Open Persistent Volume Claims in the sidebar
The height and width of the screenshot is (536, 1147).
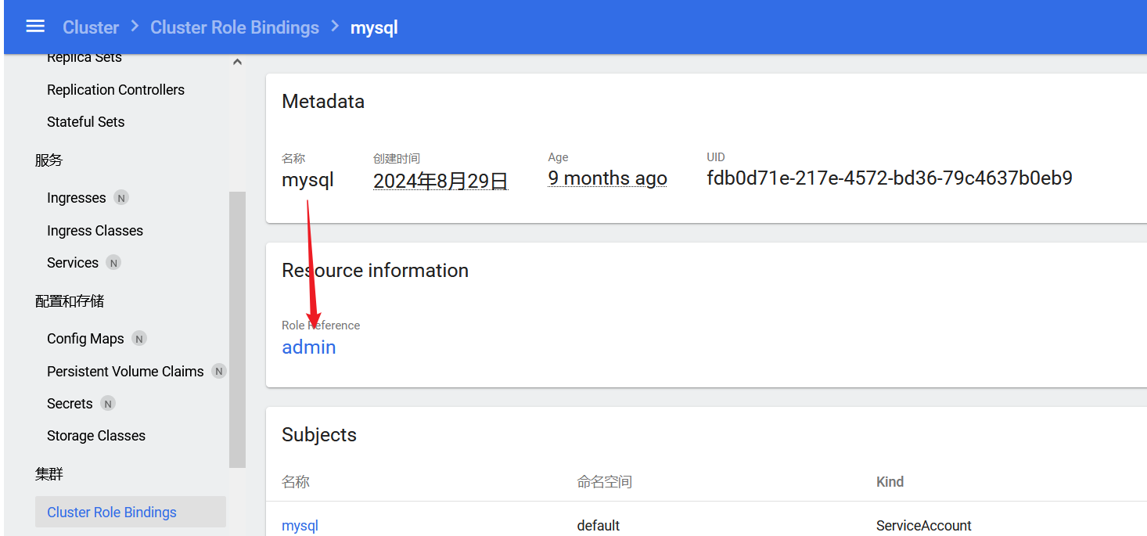point(125,372)
